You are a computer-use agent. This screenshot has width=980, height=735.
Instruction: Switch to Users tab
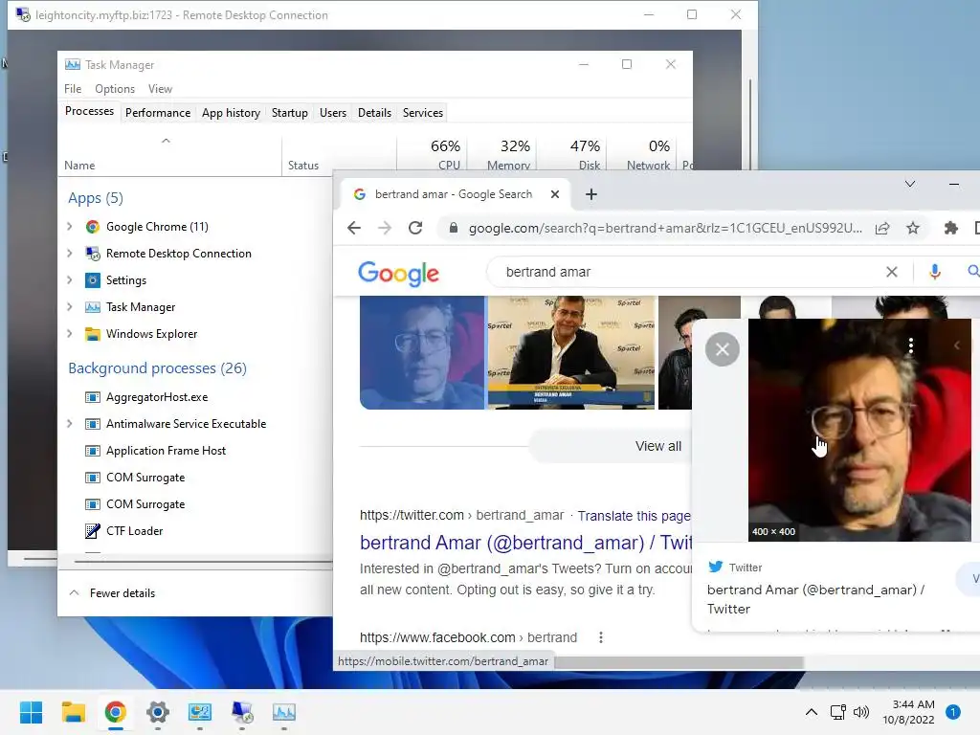[x=332, y=113]
